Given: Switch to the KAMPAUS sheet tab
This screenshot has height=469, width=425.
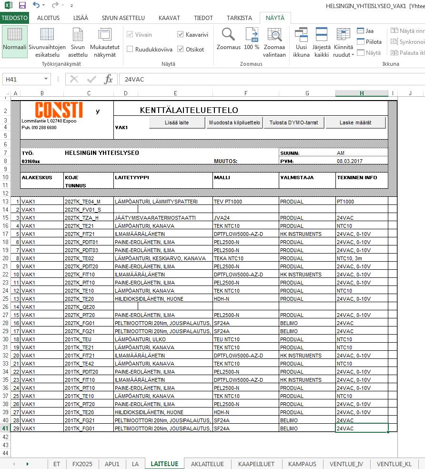Looking at the screenshot, I should point(302,464).
